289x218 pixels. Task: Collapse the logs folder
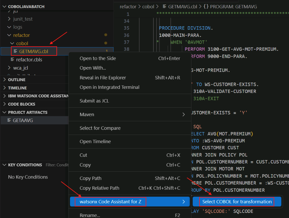tap(9, 27)
